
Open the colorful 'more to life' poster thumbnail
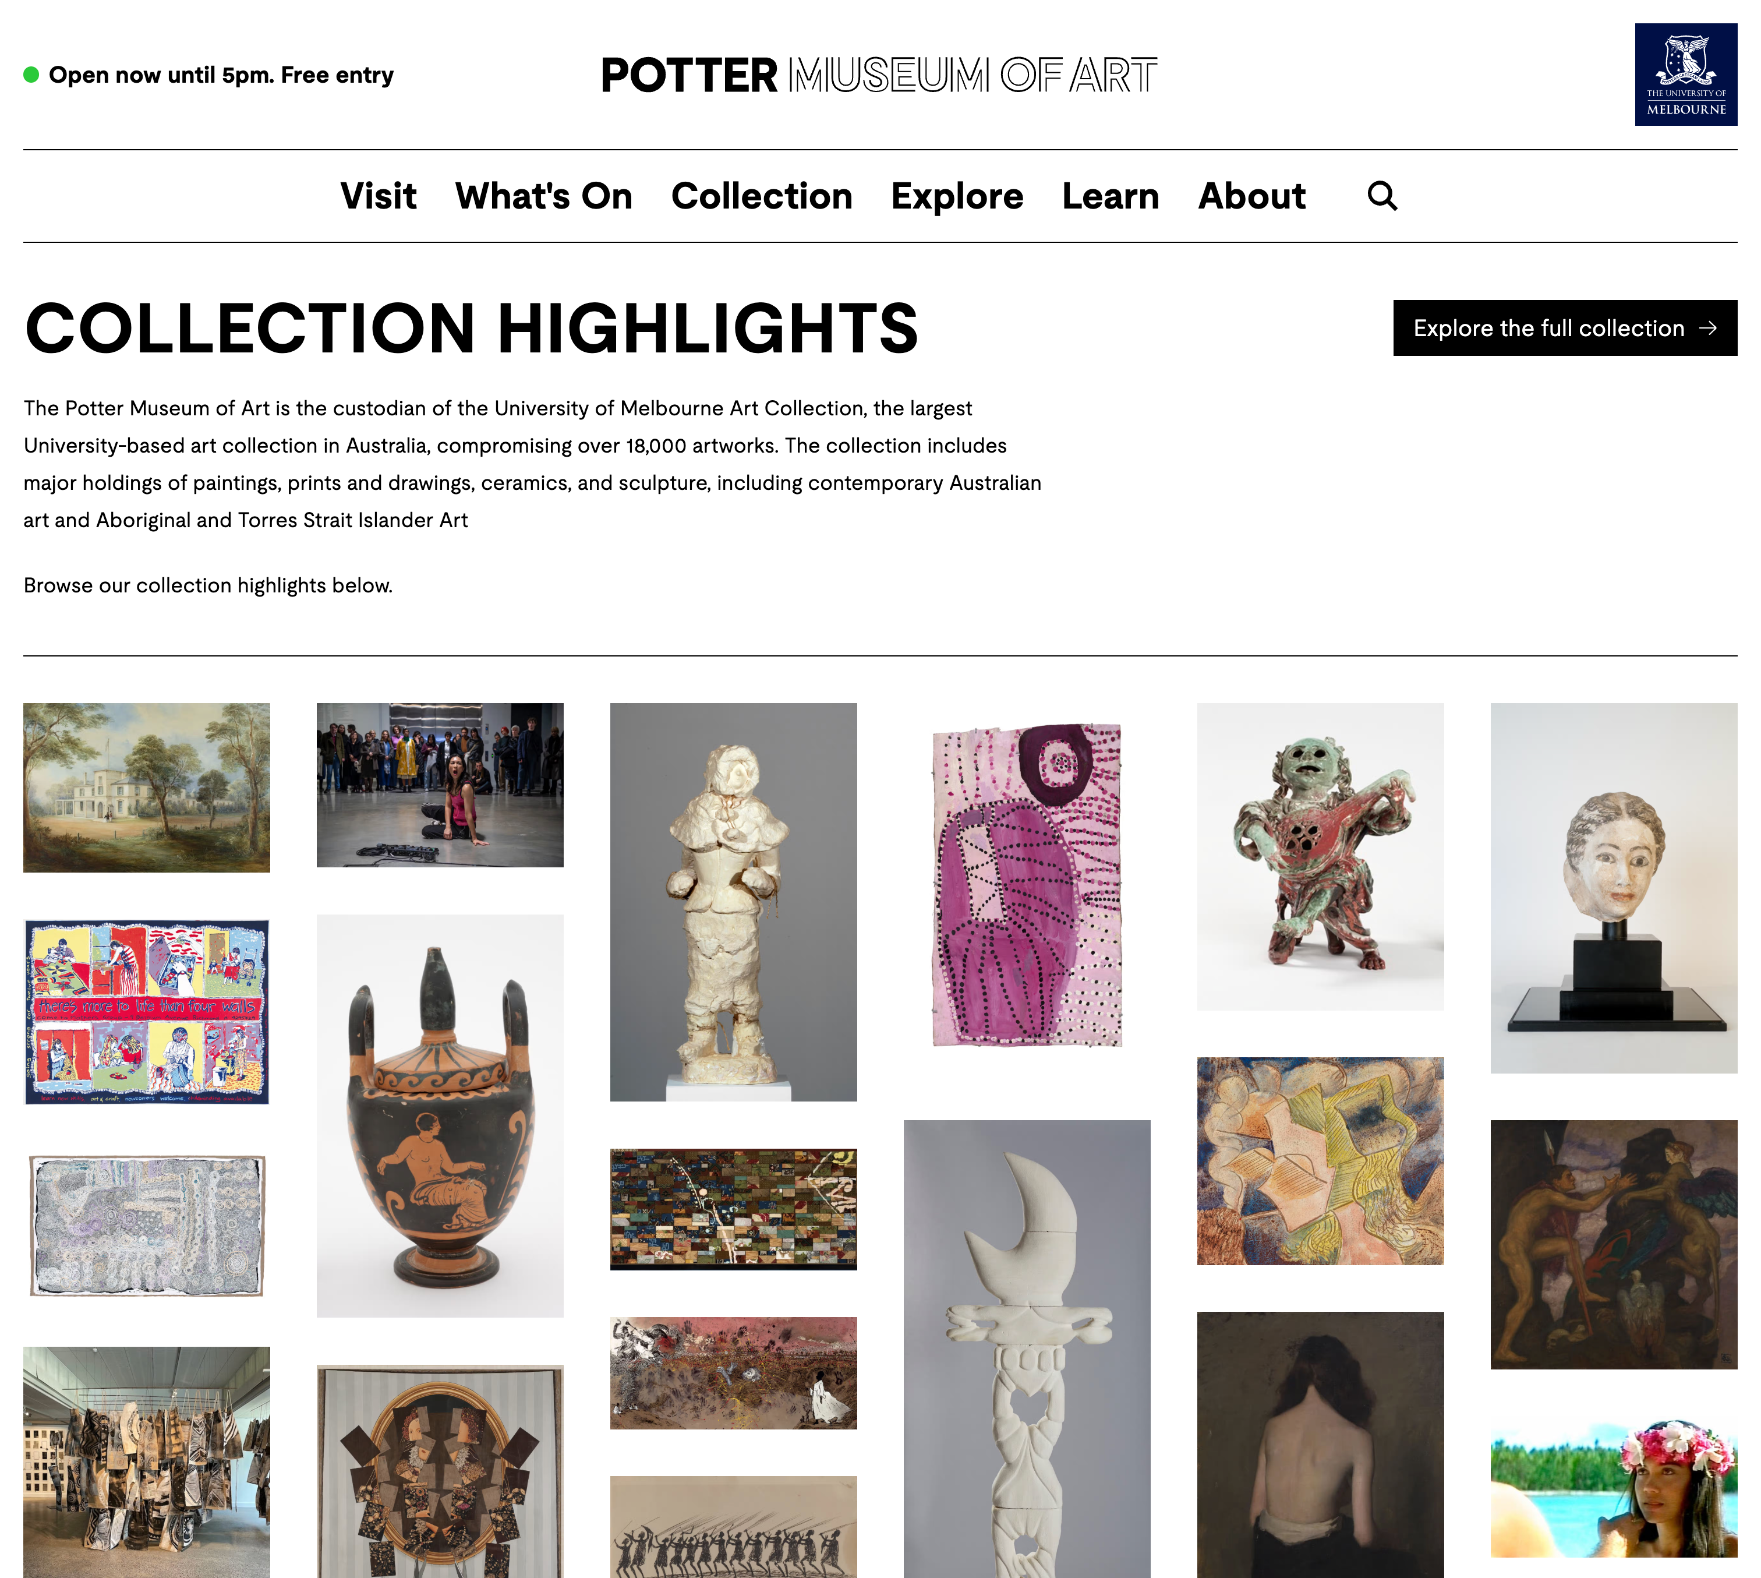point(147,1012)
